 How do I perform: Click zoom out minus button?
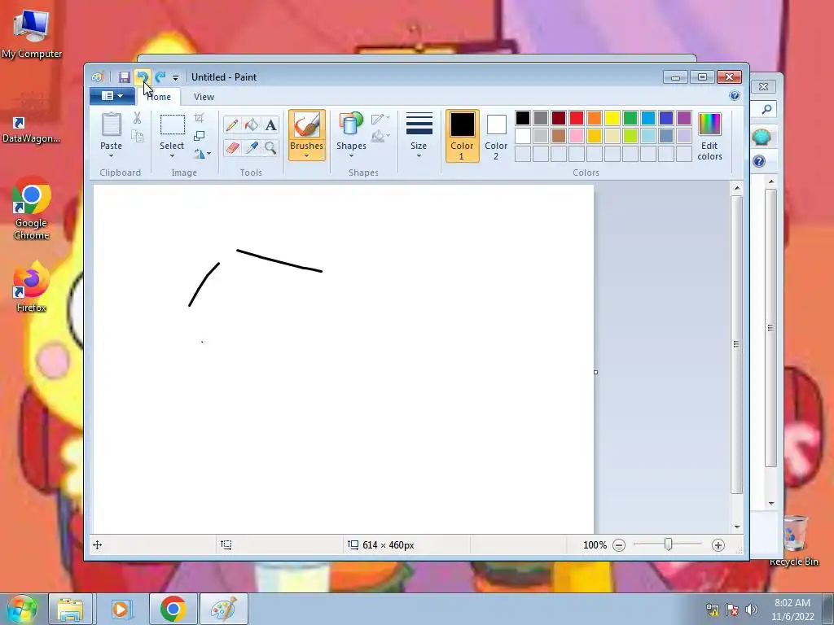[619, 545]
